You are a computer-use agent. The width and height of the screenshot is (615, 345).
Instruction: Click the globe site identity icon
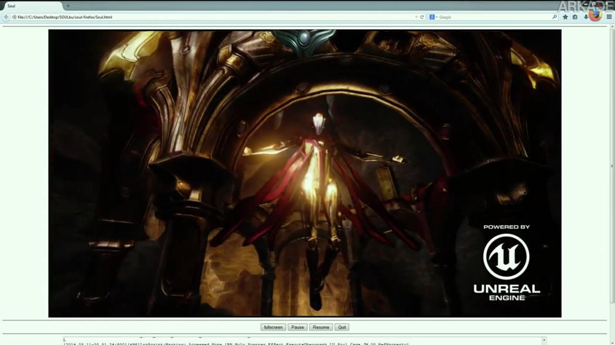[14, 17]
